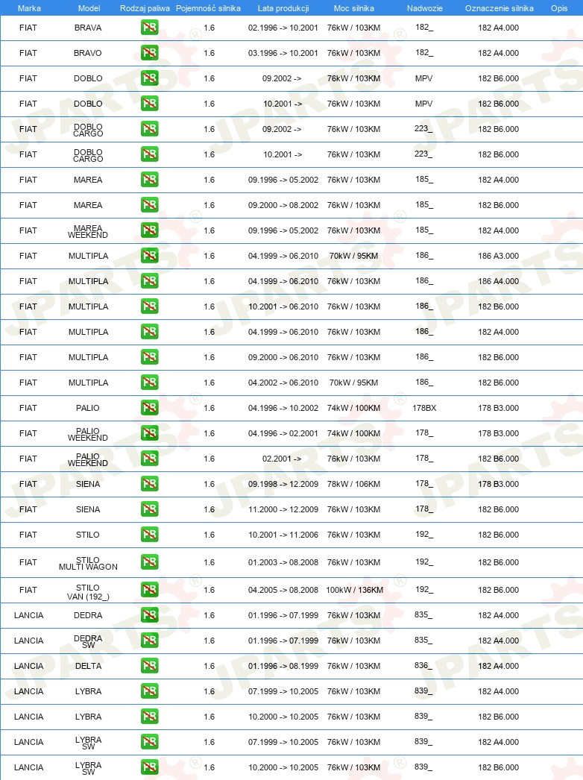Click the 10.2001 -> 11.2006 production years

coord(283,535)
